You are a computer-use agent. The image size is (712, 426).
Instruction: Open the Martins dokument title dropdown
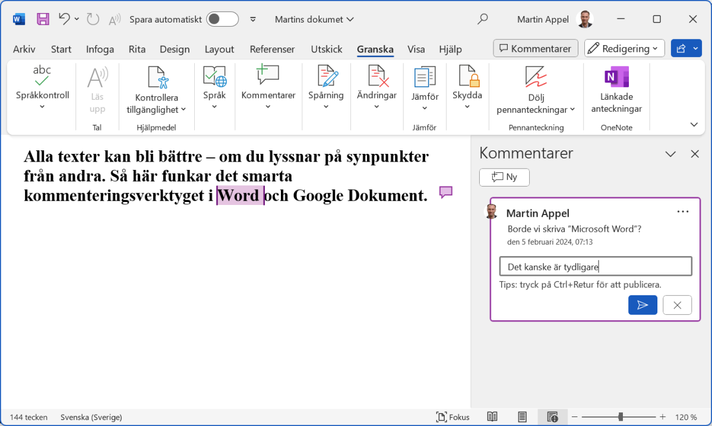click(314, 19)
